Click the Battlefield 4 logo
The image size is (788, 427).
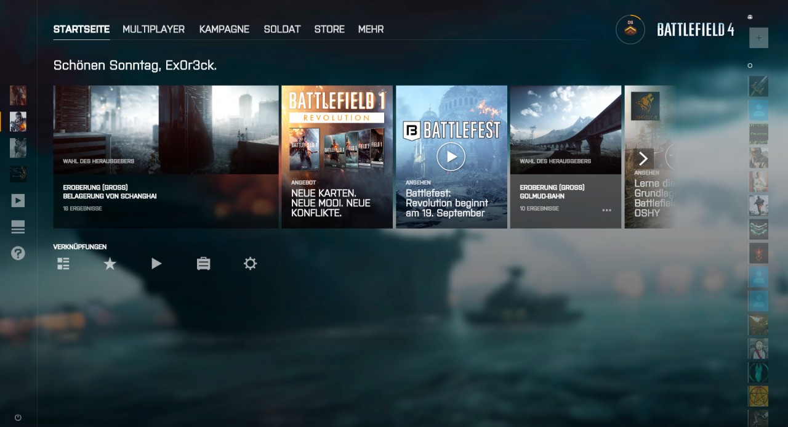(x=696, y=30)
